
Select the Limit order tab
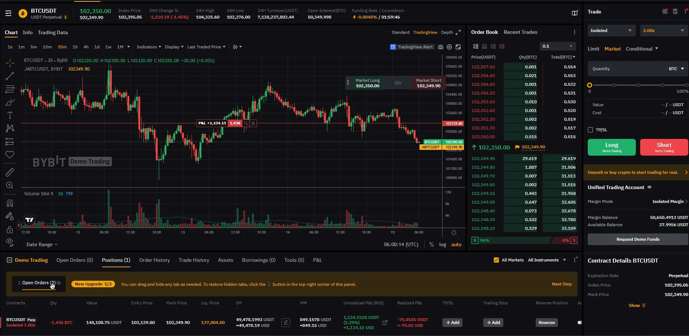594,49
